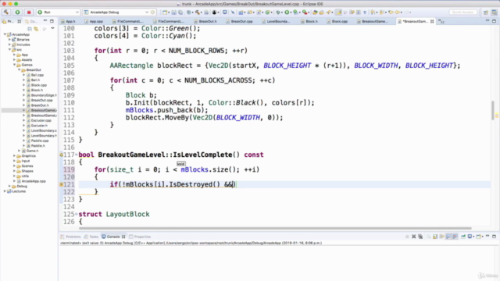Image resolution: width=500 pixels, height=281 pixels.
Task: Click the Debug bug icon in toolbar
Action: click(x=278, y=12)
